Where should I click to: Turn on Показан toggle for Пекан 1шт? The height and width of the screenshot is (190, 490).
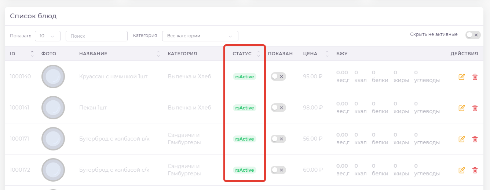[x=278, y=108]
